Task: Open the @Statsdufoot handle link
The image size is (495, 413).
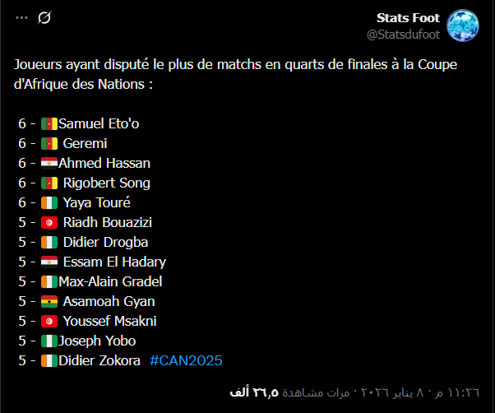Action: (402, 34)
